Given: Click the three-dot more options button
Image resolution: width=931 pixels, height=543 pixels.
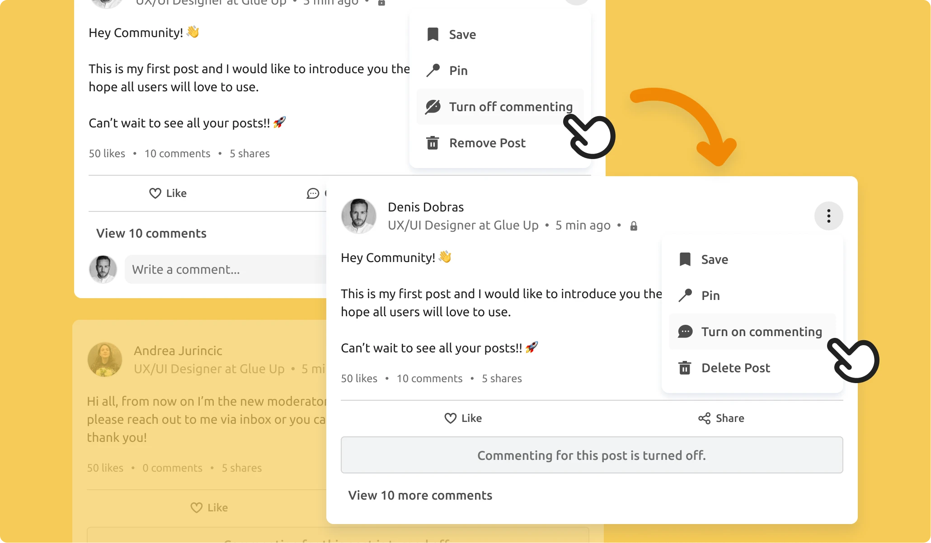Looking at the screenshot, I should click(828, 216).
